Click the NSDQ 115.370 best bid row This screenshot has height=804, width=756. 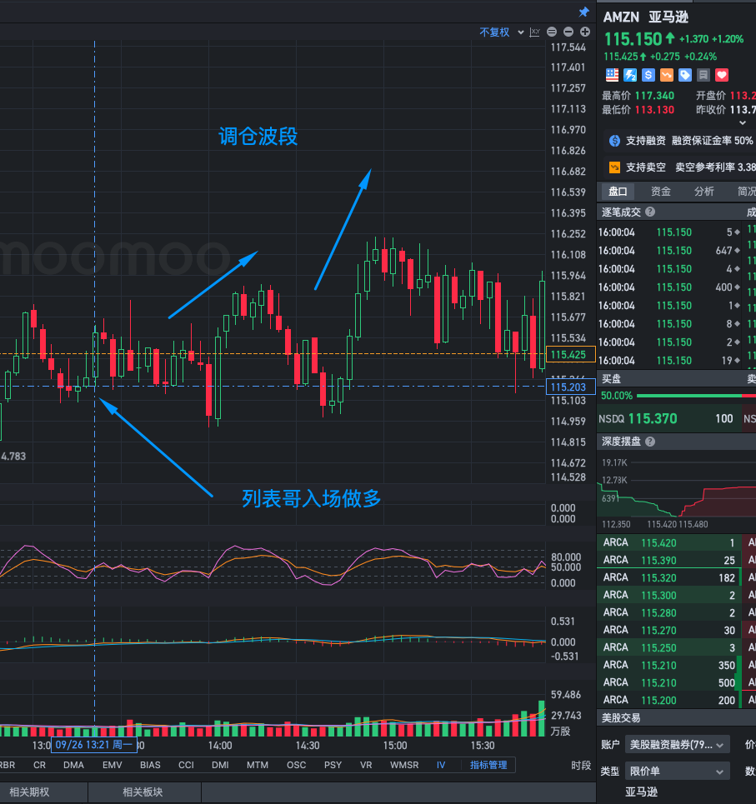(668, 419)
